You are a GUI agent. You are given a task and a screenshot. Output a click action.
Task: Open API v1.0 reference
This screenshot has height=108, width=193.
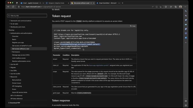coord(16,95)
